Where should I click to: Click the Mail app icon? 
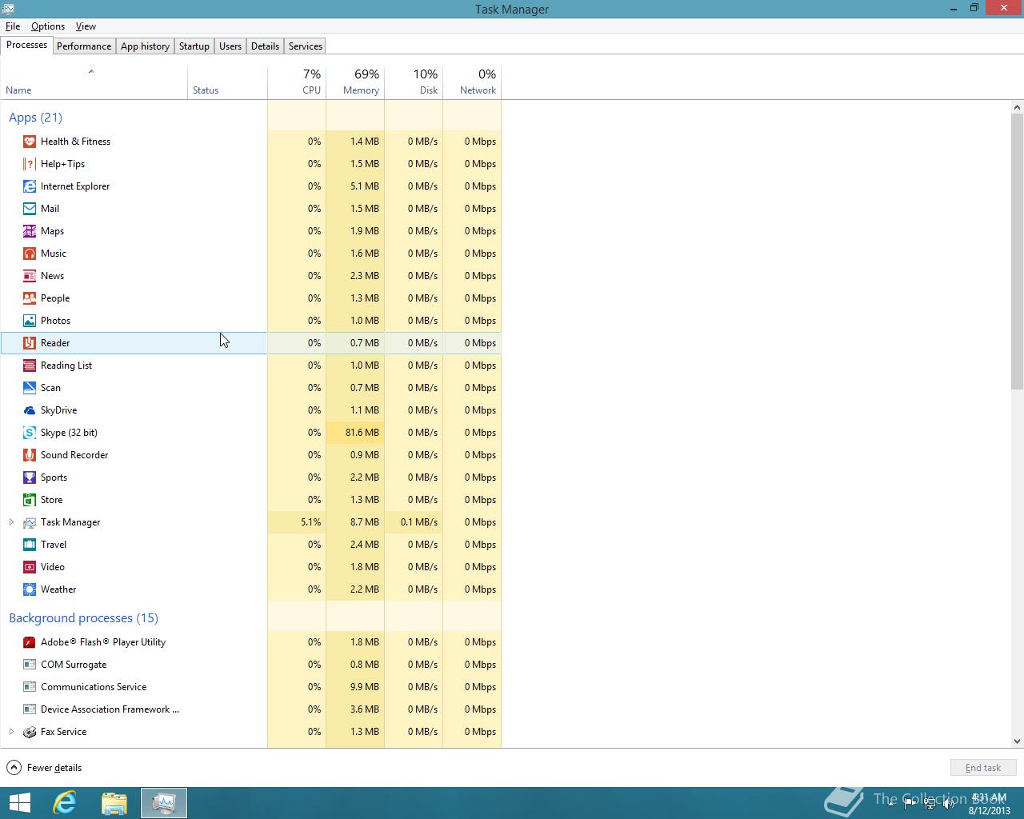point(30,209)
